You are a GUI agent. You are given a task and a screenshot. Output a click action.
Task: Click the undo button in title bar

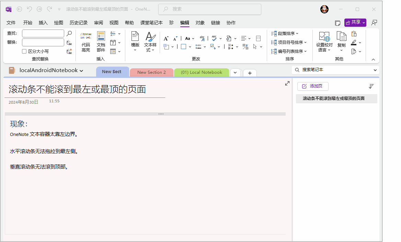tap(30, 9)
